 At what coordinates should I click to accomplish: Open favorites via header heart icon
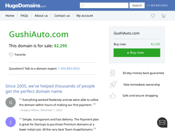click(x=153, y=16)
